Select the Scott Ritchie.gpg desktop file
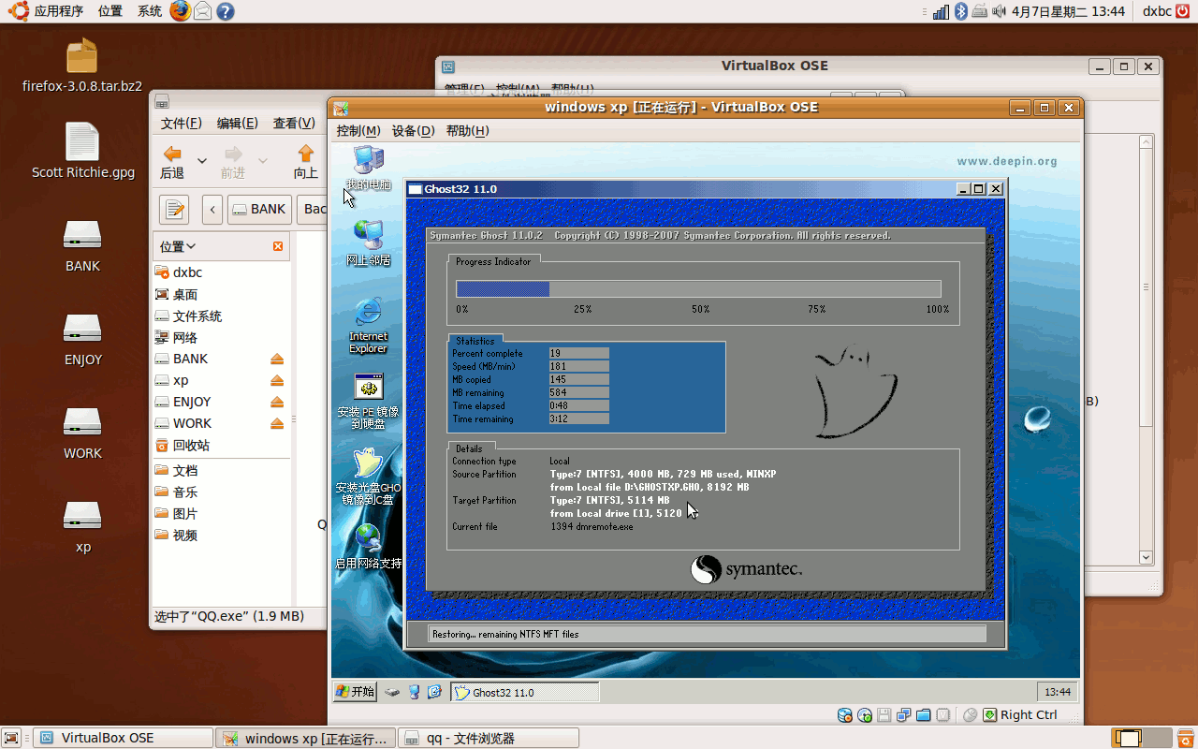The width and height of the screenshot is (1198, 749). [82, 151]
